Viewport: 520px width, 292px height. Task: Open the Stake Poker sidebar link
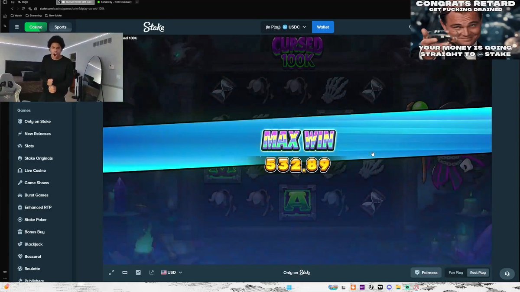click(x=36, y=220)
